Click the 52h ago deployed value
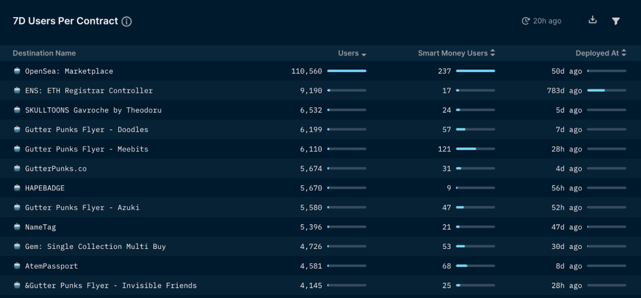 pyautogui.click(x=567, y=207)
